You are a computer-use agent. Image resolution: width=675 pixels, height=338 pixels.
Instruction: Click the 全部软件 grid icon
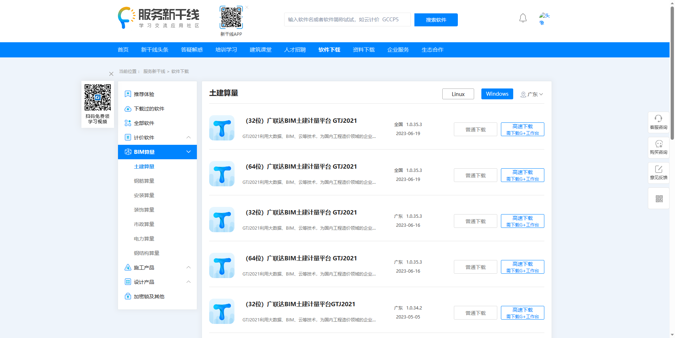(x=128, y=123)
